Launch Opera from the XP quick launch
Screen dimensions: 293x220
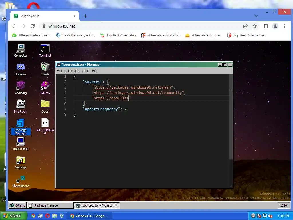click(47, 216)
